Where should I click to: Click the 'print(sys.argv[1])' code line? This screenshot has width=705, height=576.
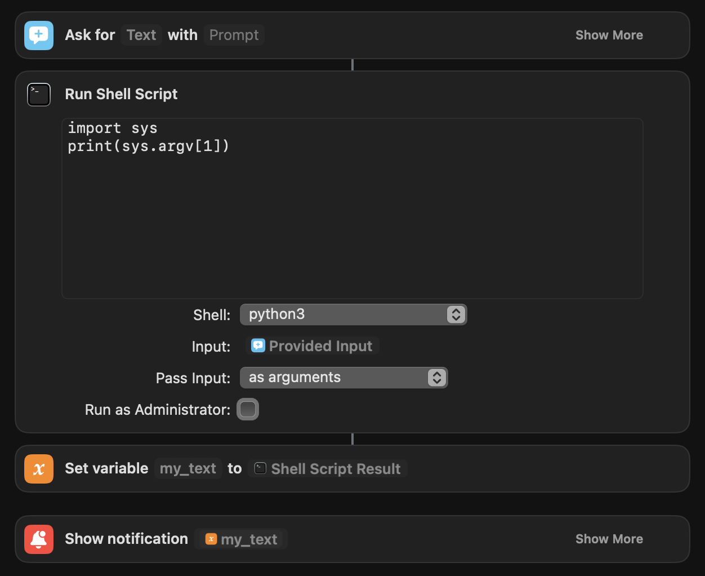pos(149,146)
